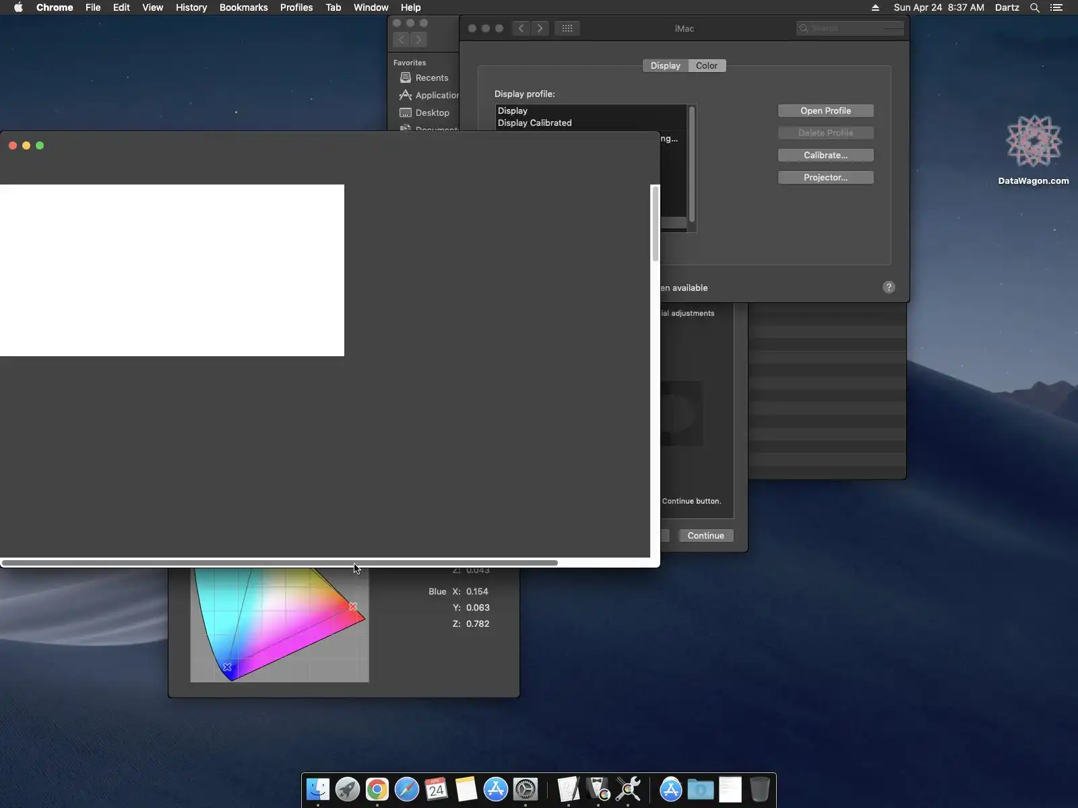
Task: Select Applications in Finder sidebar
Action: coord(428,95)
